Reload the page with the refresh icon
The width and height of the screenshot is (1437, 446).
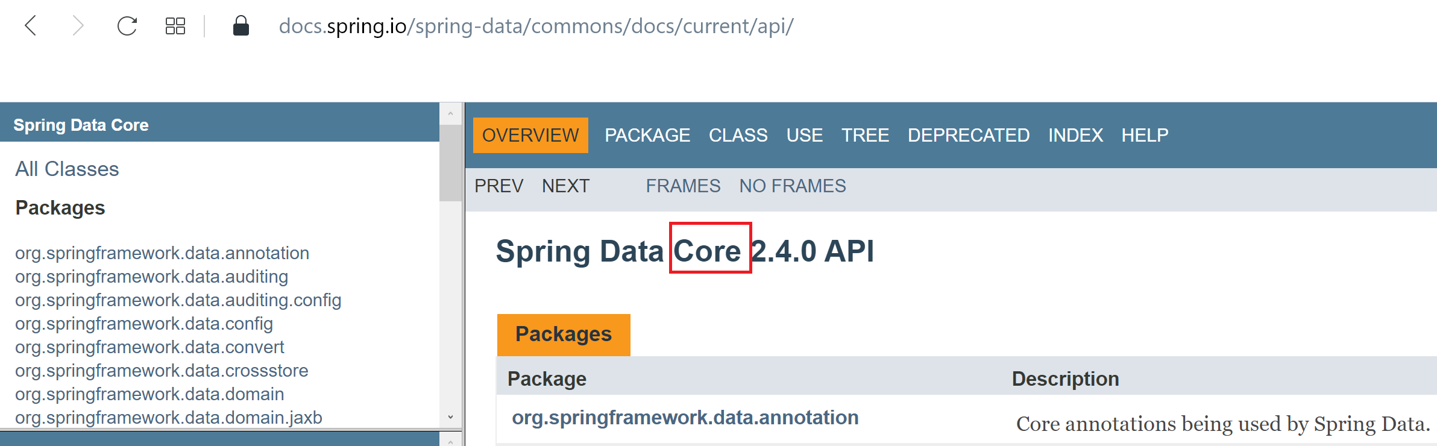(127, 26)
